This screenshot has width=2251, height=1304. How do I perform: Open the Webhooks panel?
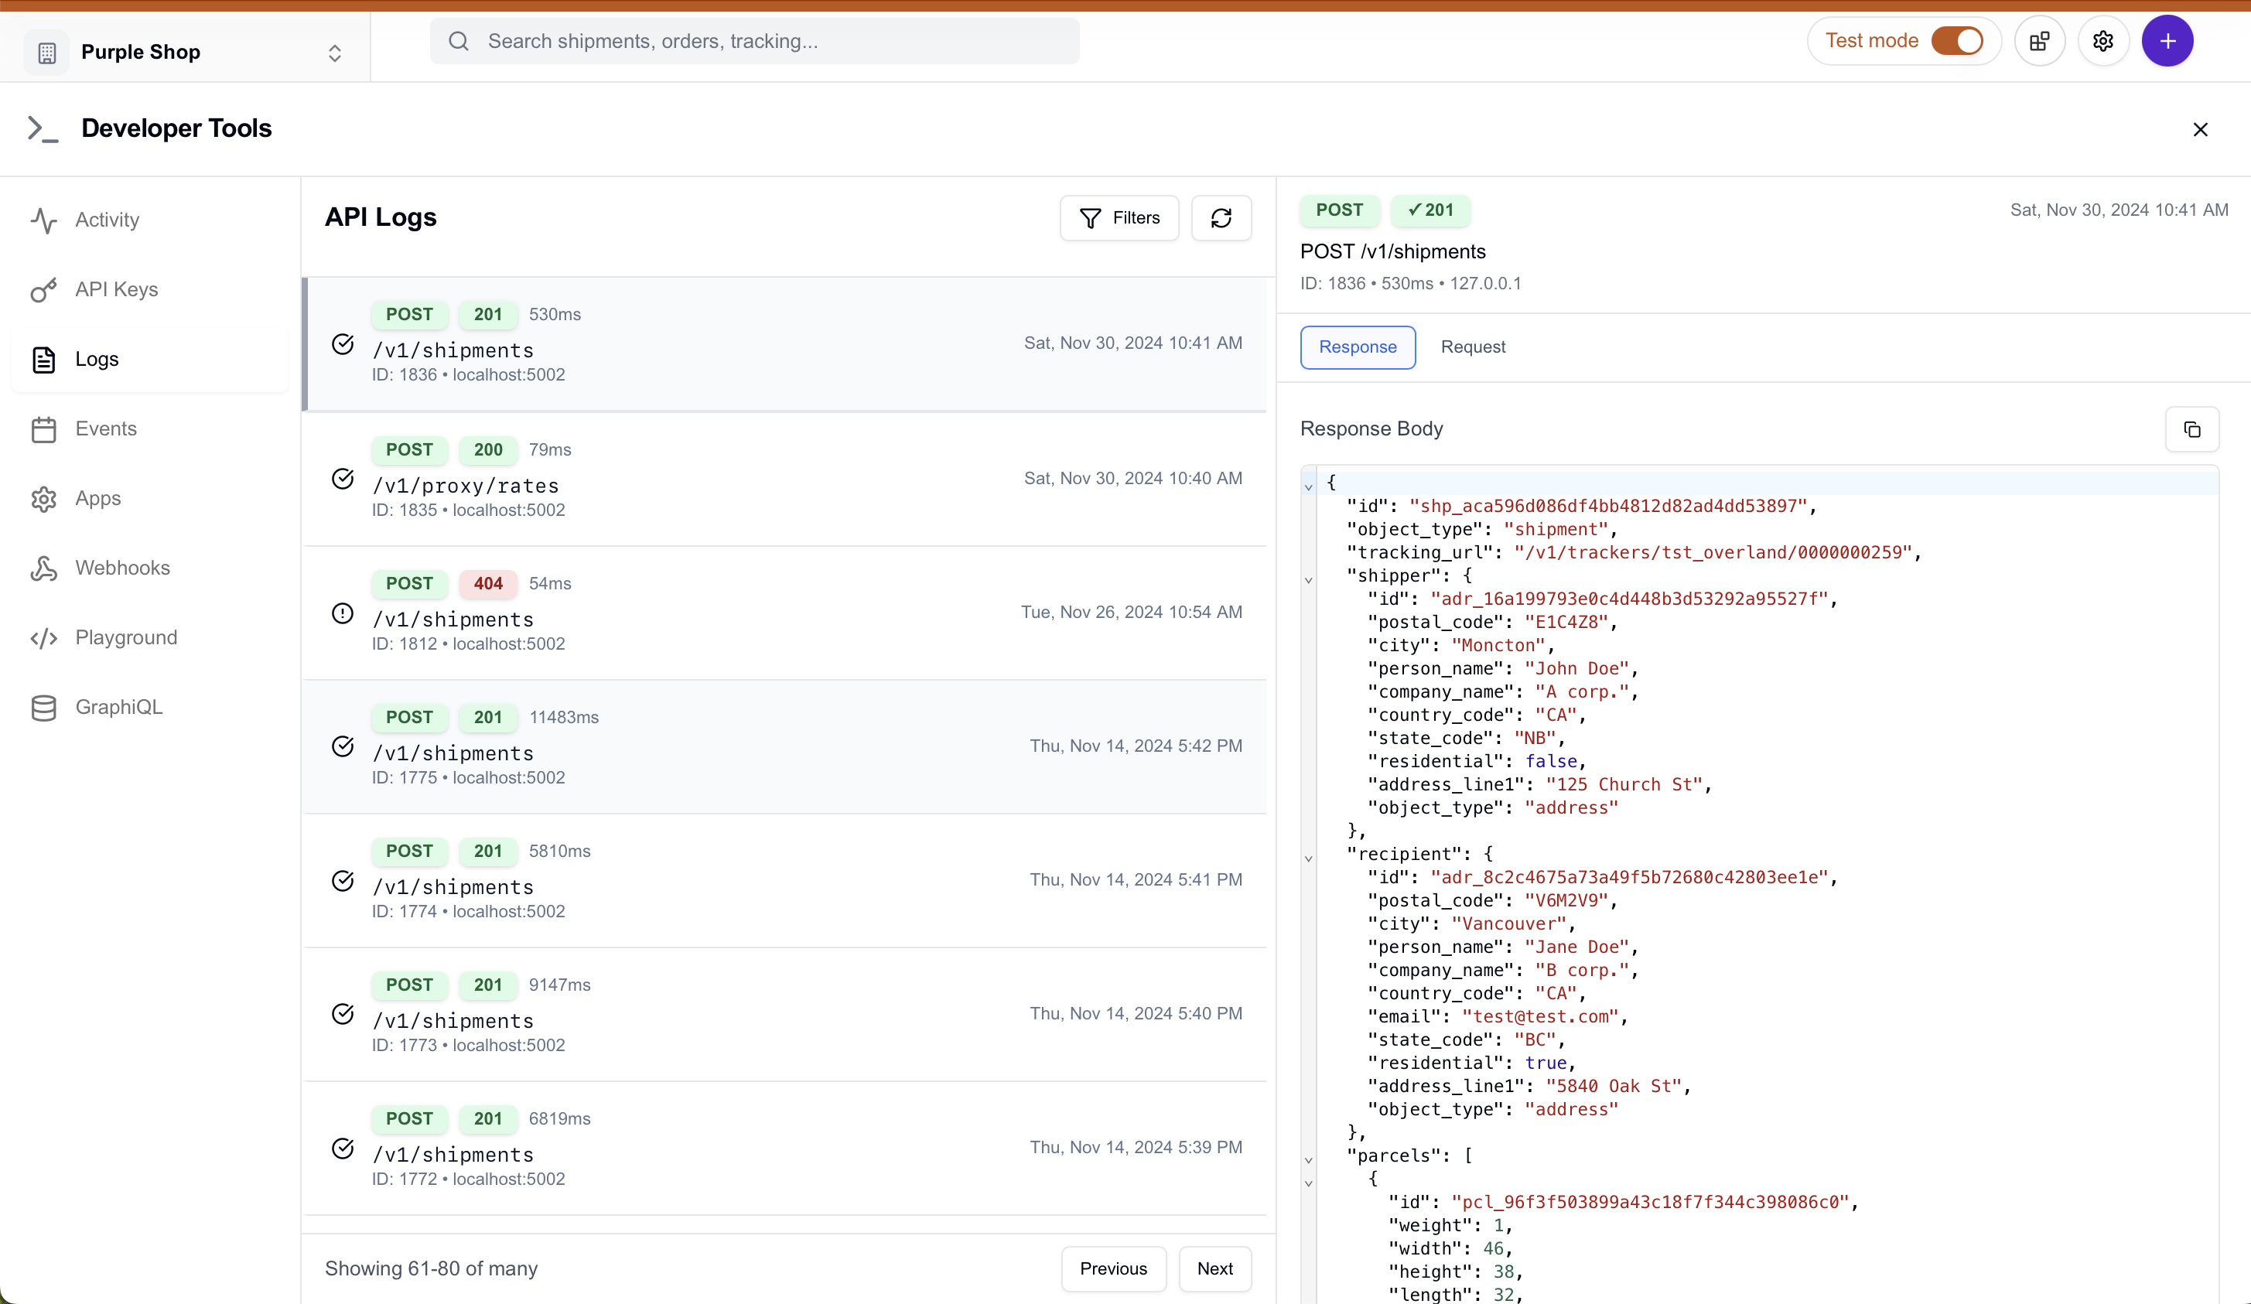click(121, 567)
